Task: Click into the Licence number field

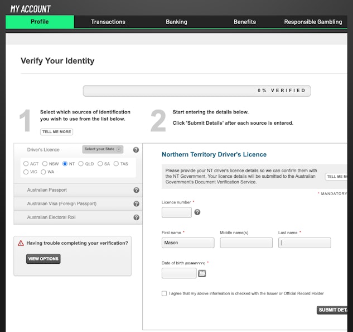Action: pyautogui.click(x=176, y=212)
